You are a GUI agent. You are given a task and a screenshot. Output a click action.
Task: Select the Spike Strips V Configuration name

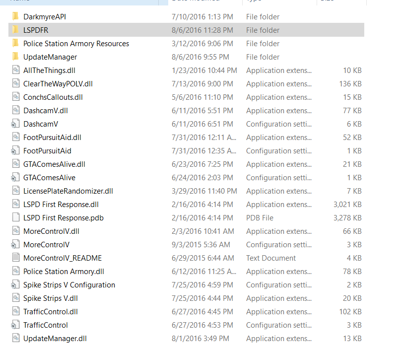pos(69,285)
